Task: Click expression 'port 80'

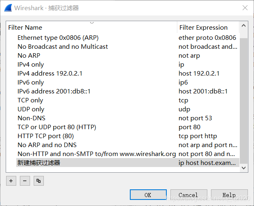Action: 189,127
